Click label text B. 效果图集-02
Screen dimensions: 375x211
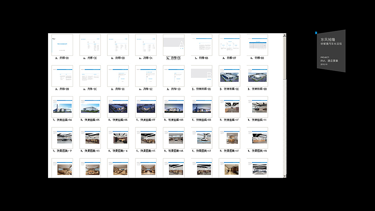229,89
